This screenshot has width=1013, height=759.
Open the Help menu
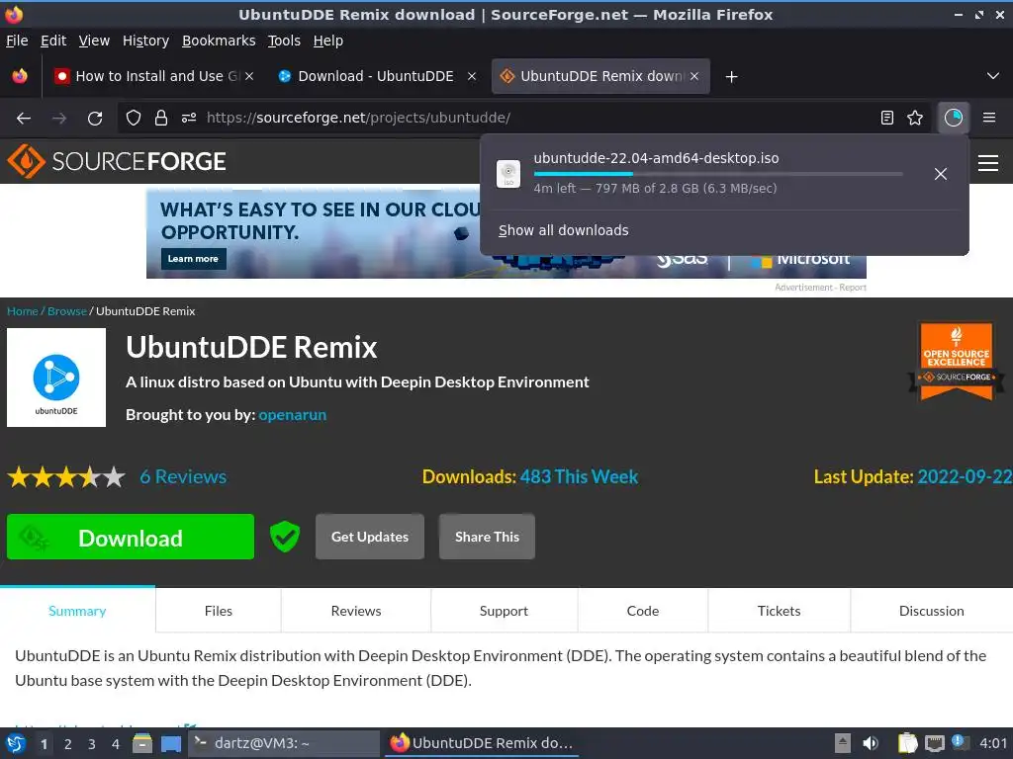pos(328,41)
